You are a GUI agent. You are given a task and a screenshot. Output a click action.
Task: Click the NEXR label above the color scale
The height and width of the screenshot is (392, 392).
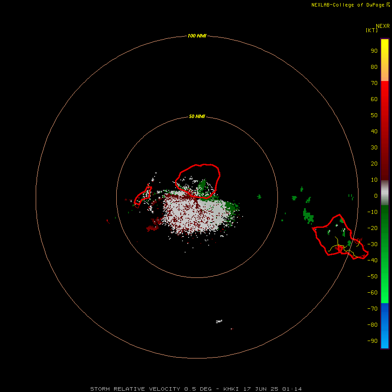pos(383,26)
